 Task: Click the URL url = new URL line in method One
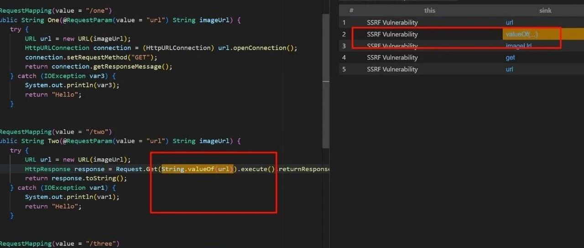pos(78,39)
